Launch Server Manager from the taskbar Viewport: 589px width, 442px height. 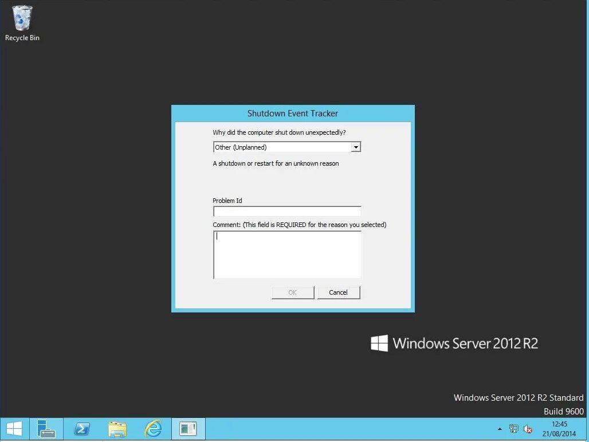46,428
